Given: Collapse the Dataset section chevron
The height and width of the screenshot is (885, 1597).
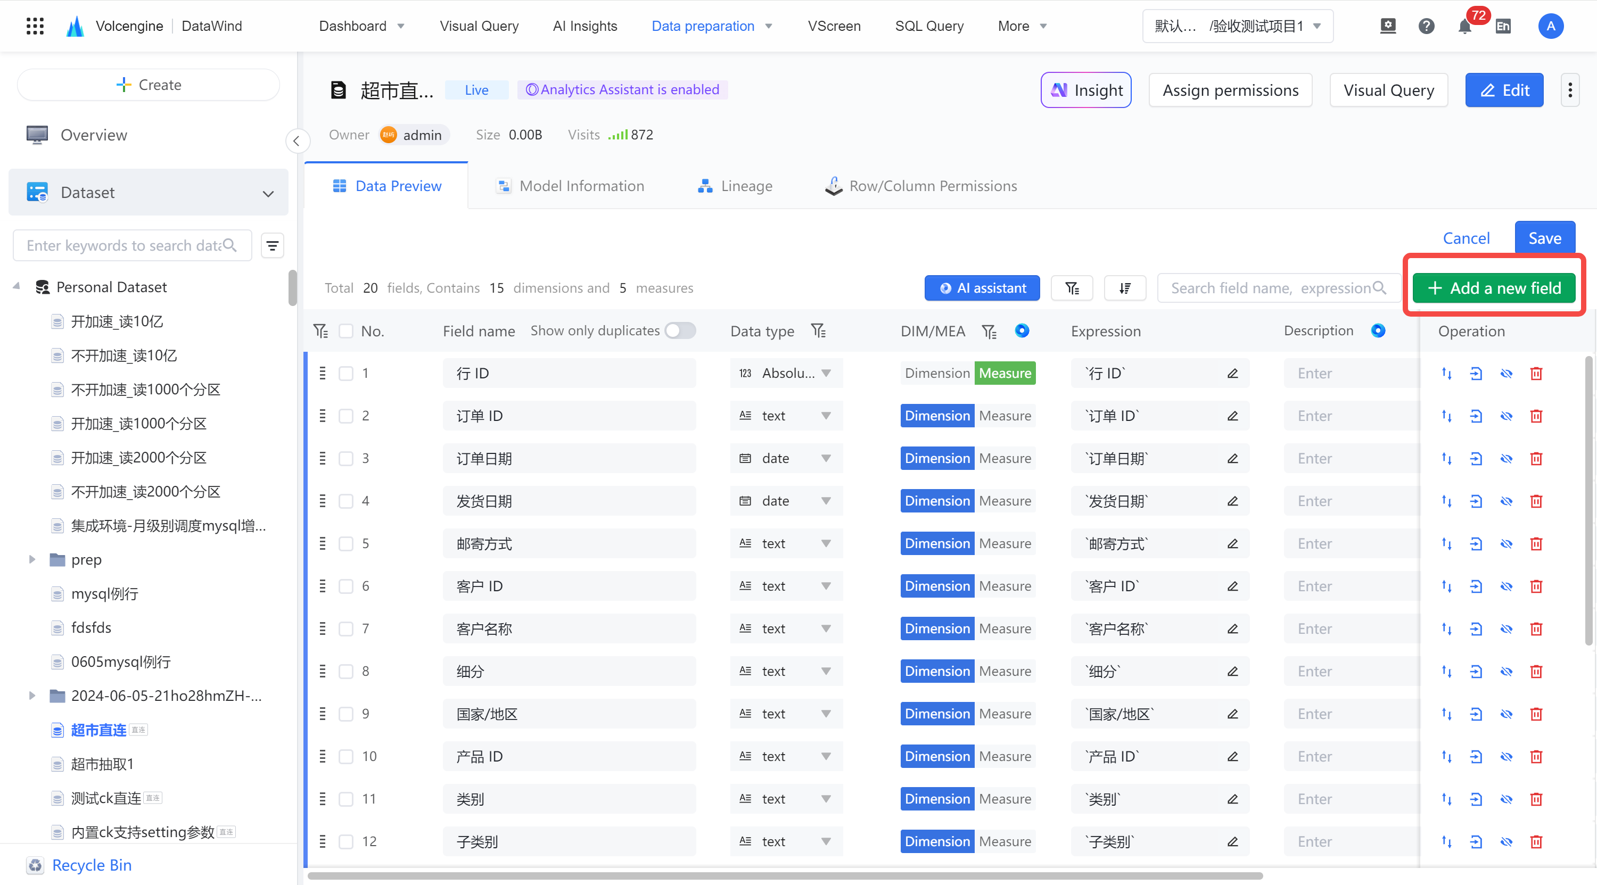Looking at the screenshot, I should 268,193.
